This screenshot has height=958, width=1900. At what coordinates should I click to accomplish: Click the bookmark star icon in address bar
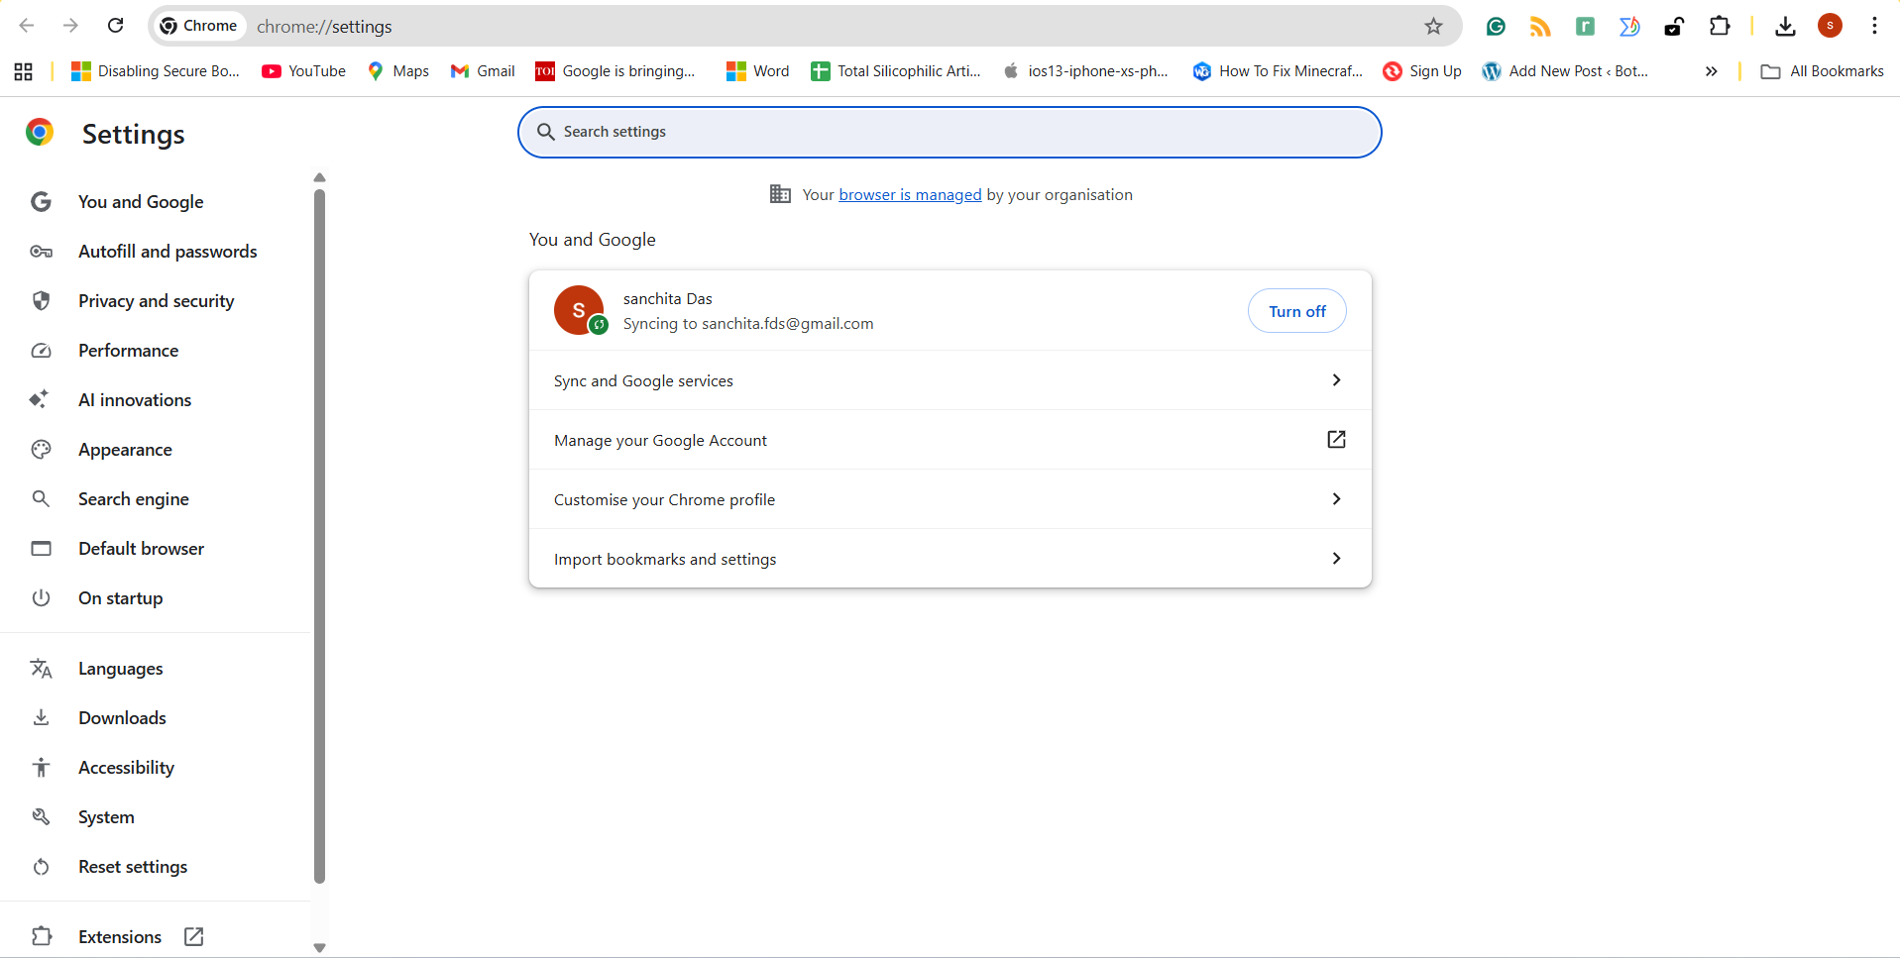(1433, 27)
